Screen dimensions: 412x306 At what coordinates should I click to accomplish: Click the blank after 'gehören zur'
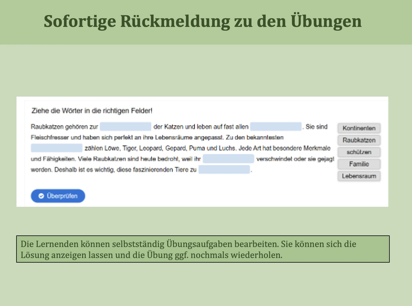126,127
